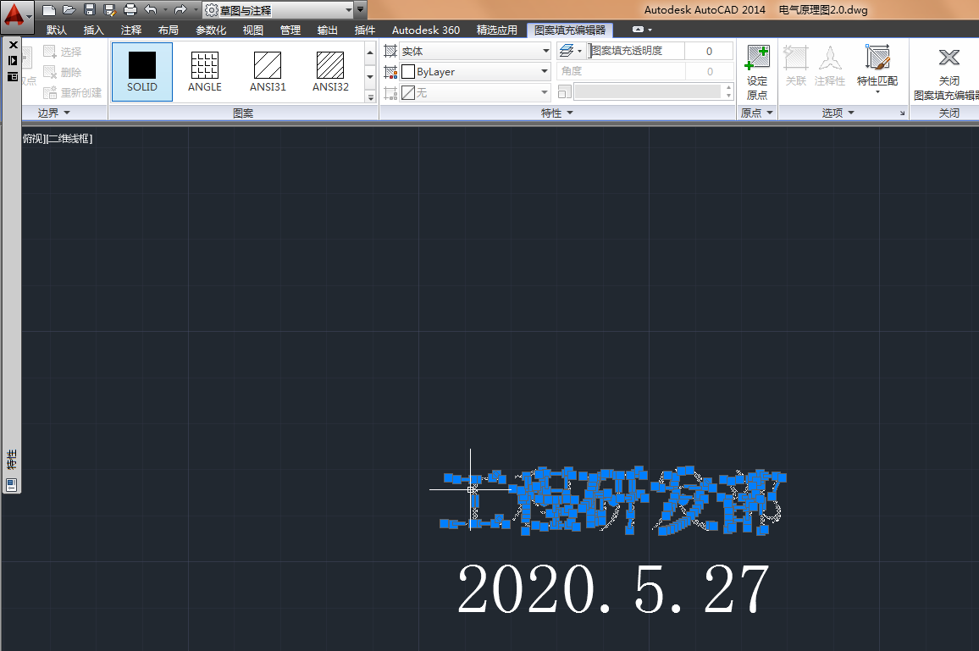
Task: Click the Open folder icon
Action: tap(69, 10)
